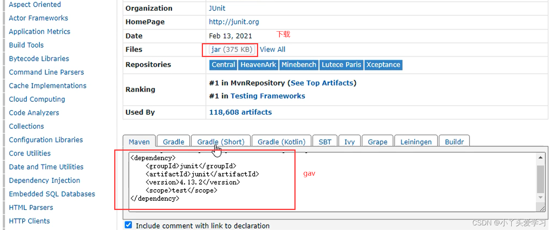
Task: Switch to the Gradle tab
Action: tap(174, 141)
